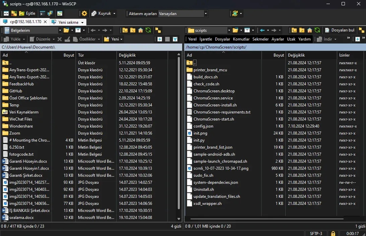Click the synchronize browsing green icon
The image size is (366, 236).
click(60, 13)
